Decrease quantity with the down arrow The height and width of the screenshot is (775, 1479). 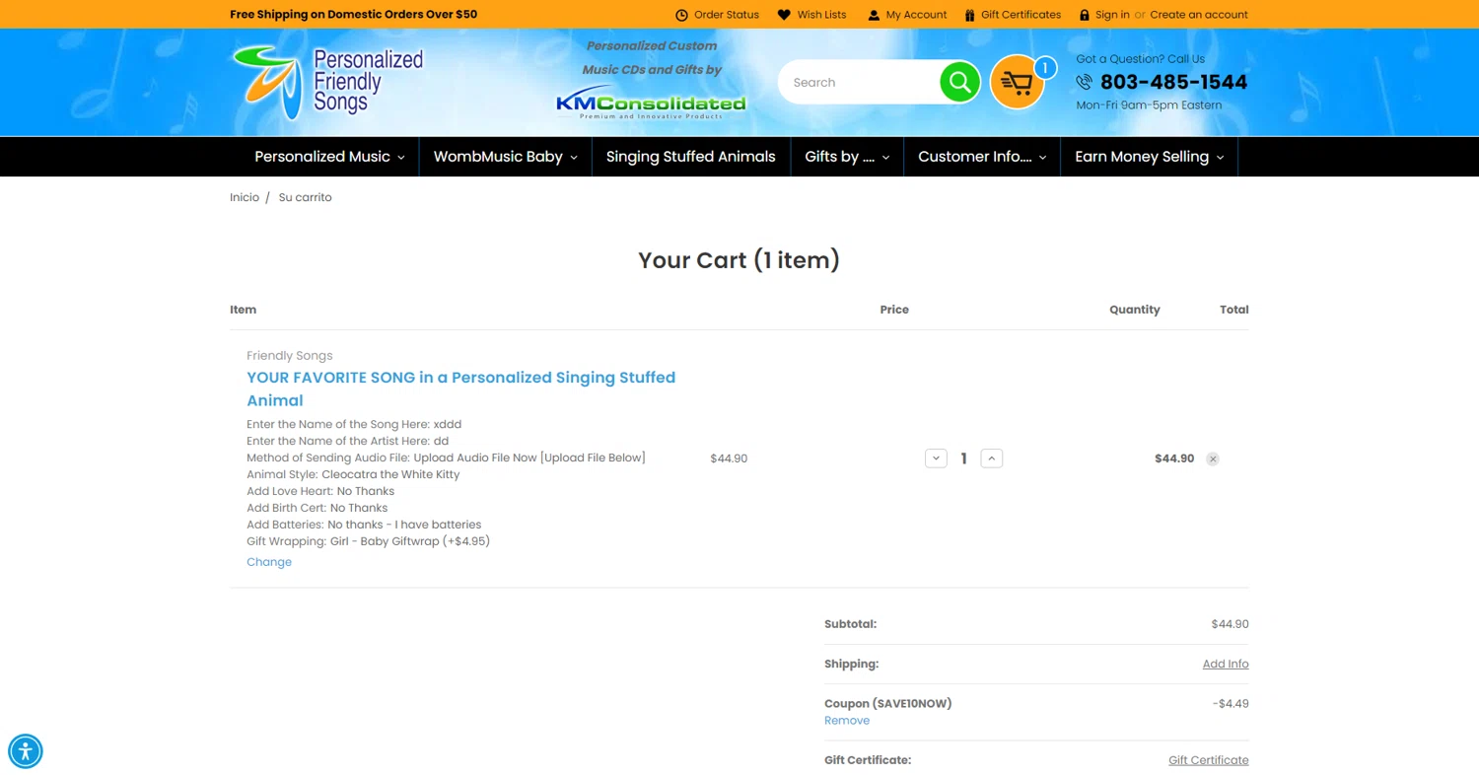click(x=936, y=458)
